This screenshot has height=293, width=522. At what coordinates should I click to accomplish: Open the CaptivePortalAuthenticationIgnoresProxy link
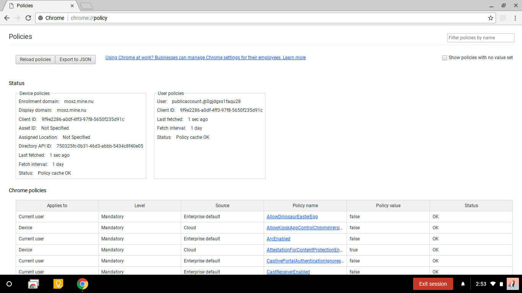[305, 261]
